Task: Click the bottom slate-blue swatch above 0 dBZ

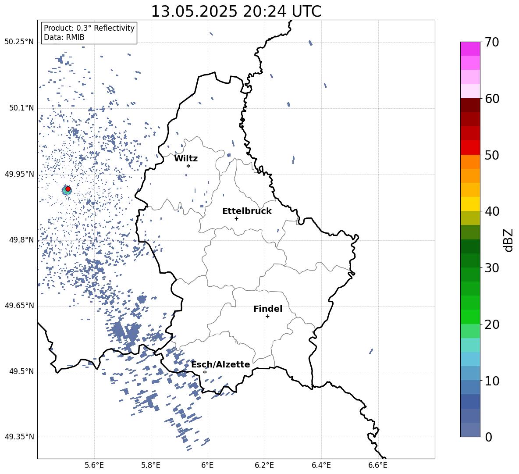Action: (x=470, y=430)
